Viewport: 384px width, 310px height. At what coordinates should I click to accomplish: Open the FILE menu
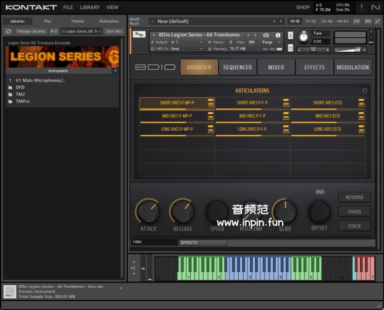(x=68, y=7)
